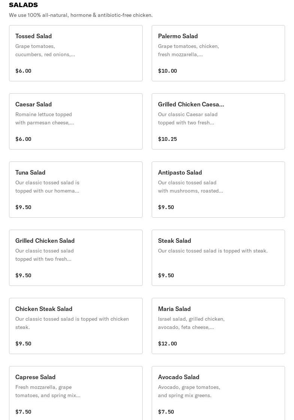Click the SALADS section heading
Viewport: 294px width, 420px height.
coord(23,5)
